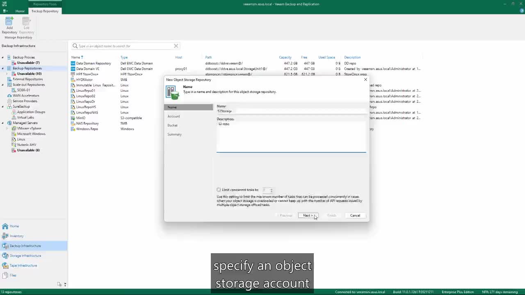
Task: Open the main menu icon beside the Home tab
Action: pos(5,11)
